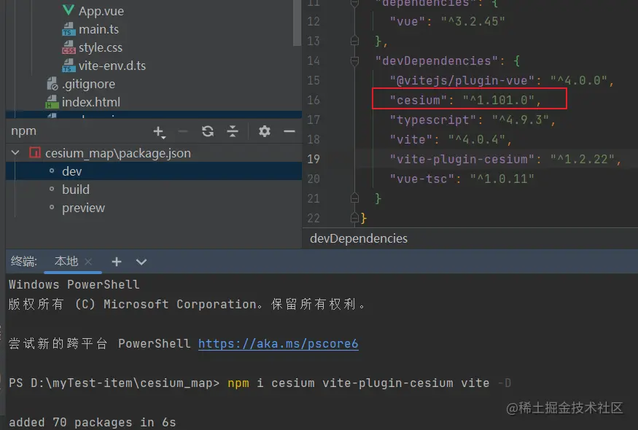Viewport: 638px width, 430px height.
Task: Close the 本地 terminal tab
Action: point(88,262)
